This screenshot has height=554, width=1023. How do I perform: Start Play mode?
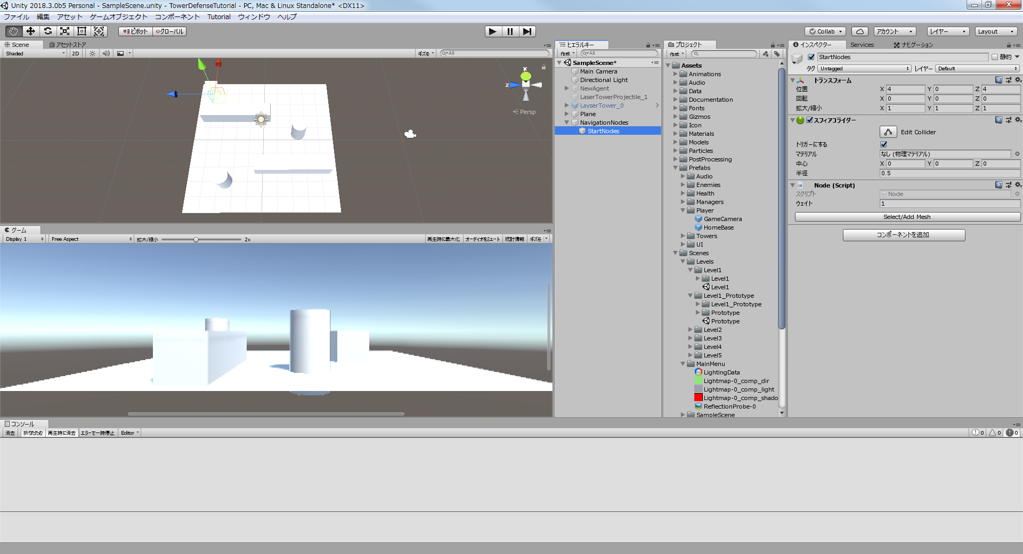[493, 31]
